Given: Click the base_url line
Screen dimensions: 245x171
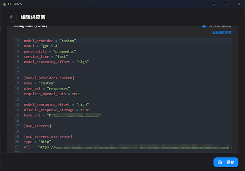Looking at the screenshot, I should click(x=63, y=115).
